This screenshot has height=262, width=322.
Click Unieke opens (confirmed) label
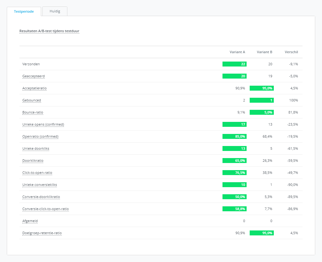[43, 124]
